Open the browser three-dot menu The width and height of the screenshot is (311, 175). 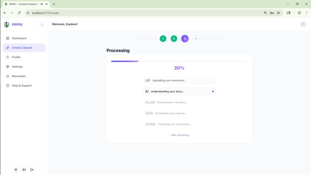307,13
